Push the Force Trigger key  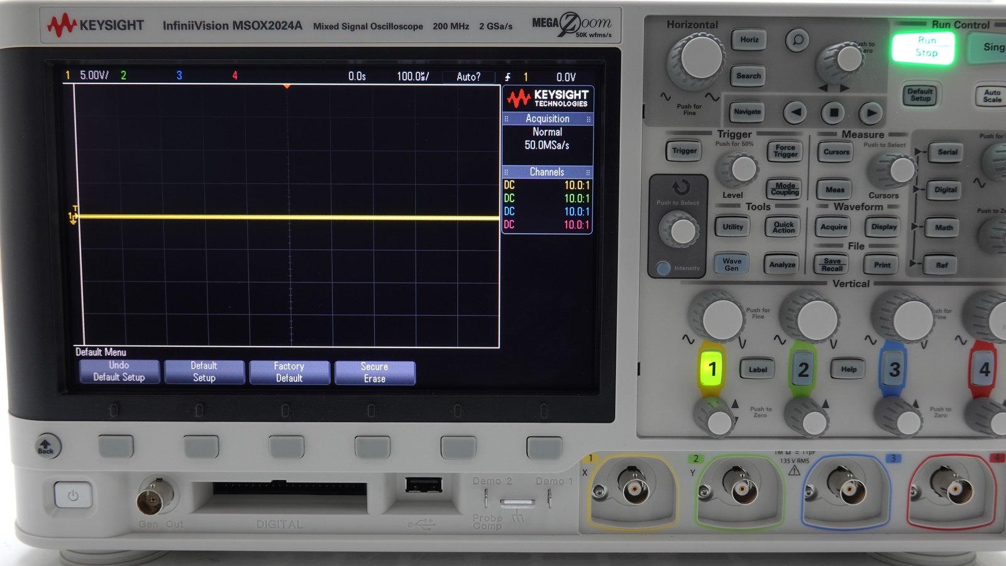point(785,151)
